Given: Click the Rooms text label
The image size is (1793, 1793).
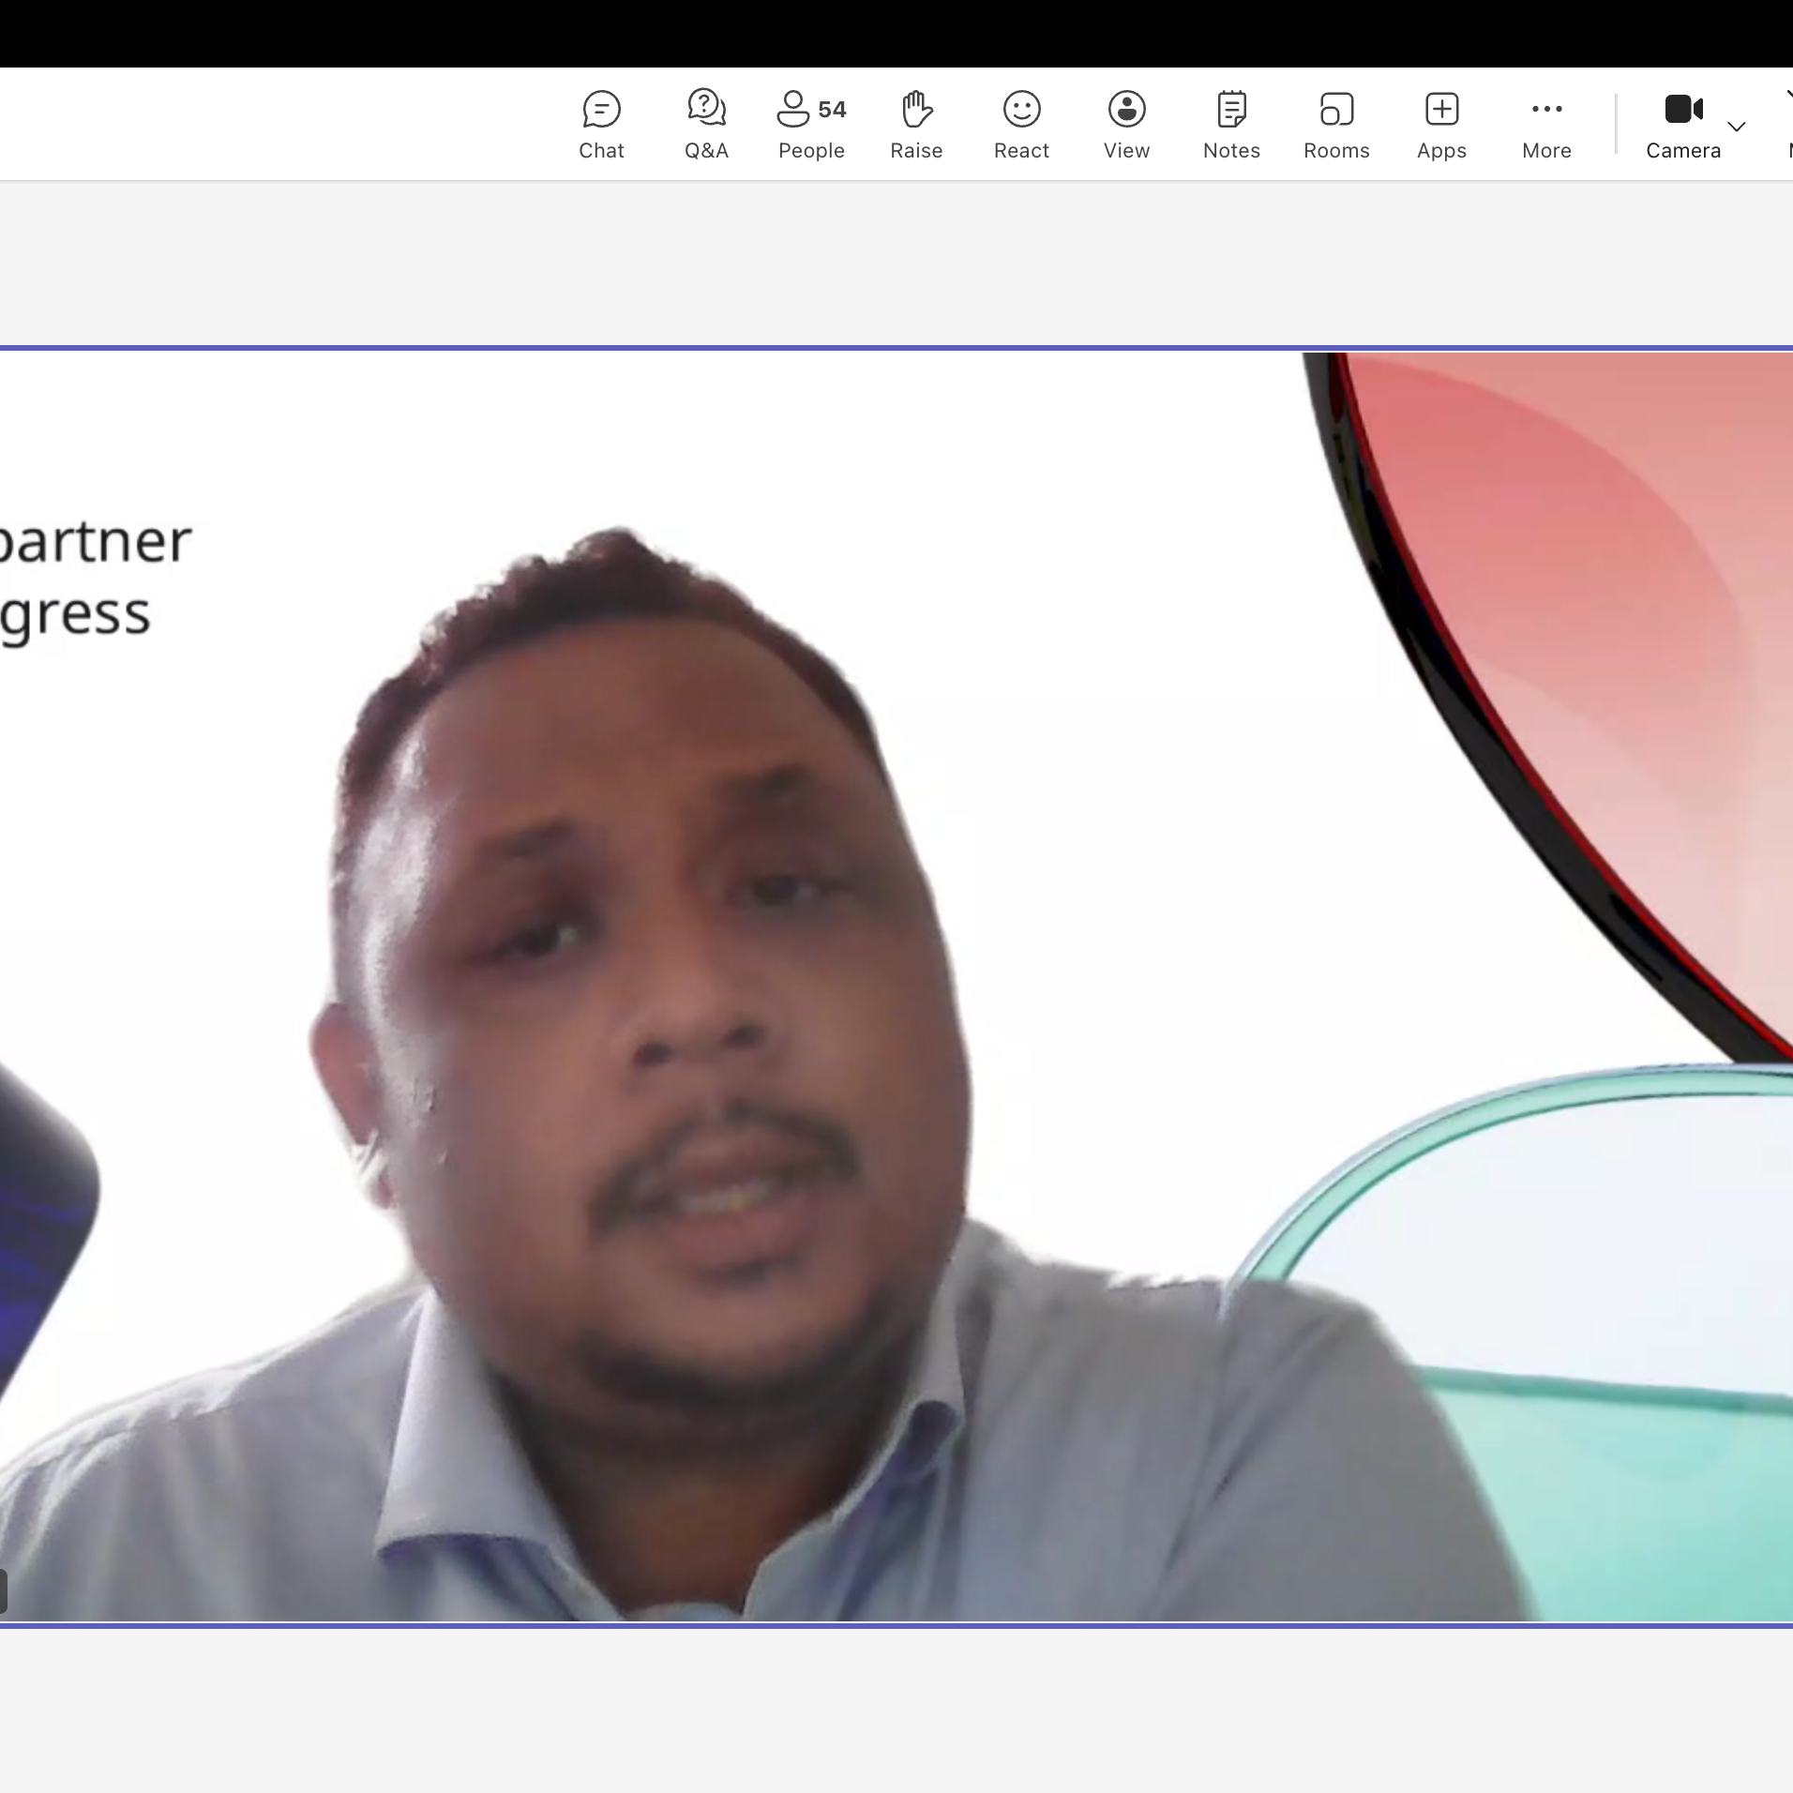Looking at the screenshot, I should coord(1336,151).
